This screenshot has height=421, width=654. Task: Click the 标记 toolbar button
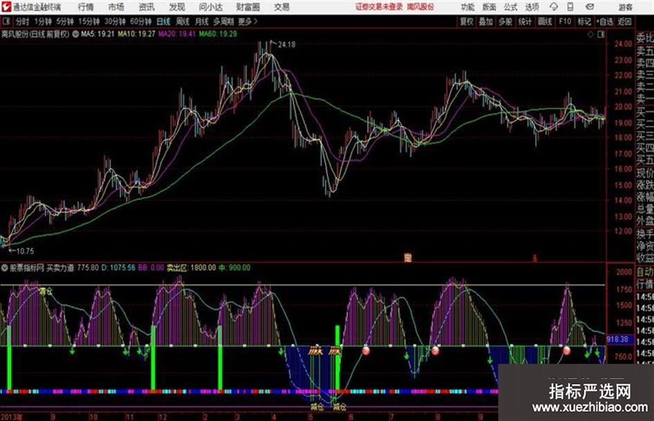[584, 21]
